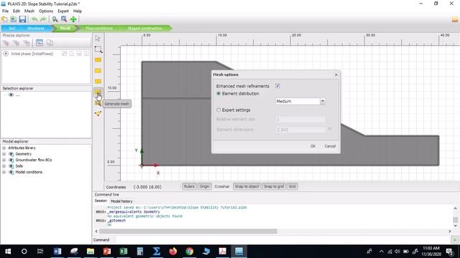Switch to the Staged construction mode tab
The image size is (460, 258).
tap(145, 29)
